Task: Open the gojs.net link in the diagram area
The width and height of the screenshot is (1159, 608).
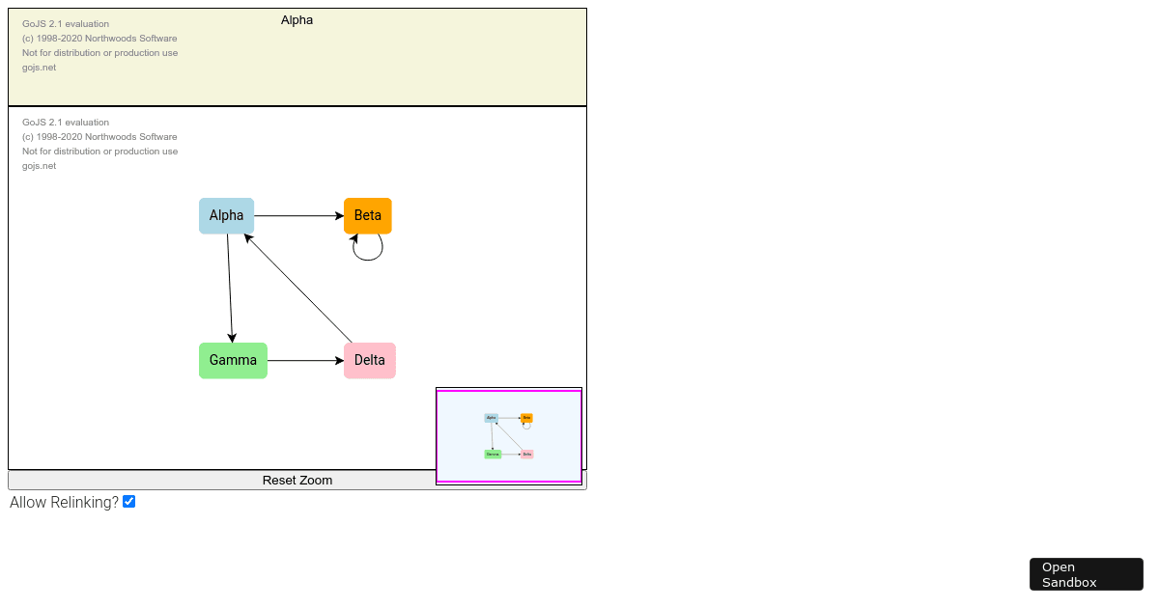Action: tap(39, 165)
